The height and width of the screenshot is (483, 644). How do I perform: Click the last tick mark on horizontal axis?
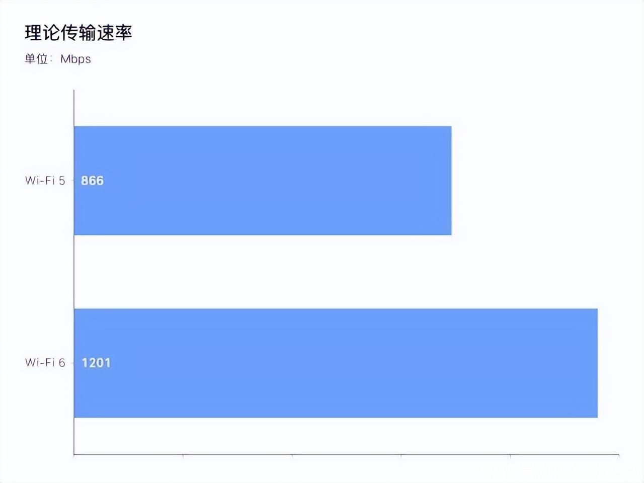coord(619,456)
